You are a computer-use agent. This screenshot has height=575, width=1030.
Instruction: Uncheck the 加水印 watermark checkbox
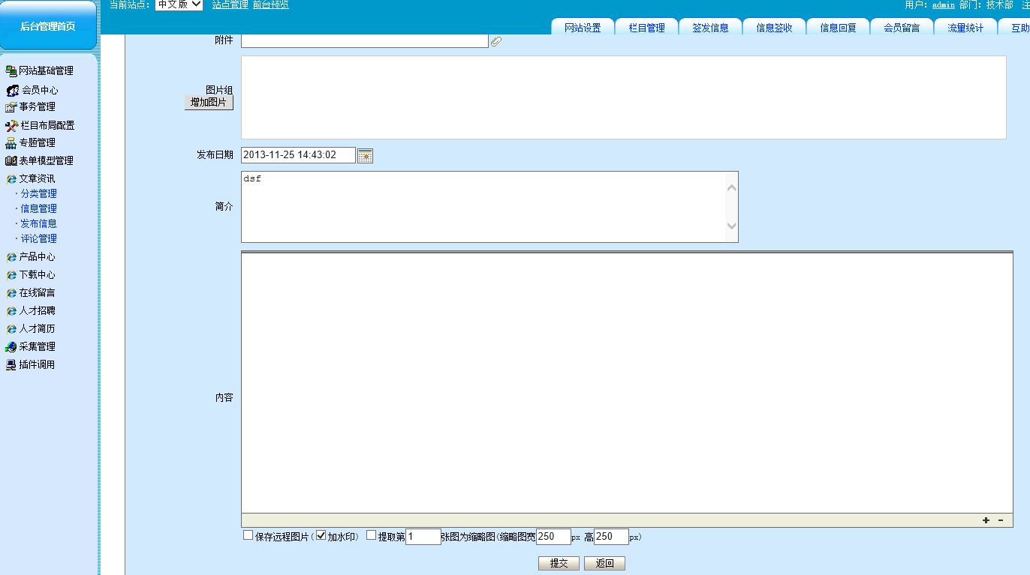tap(321, 535)
